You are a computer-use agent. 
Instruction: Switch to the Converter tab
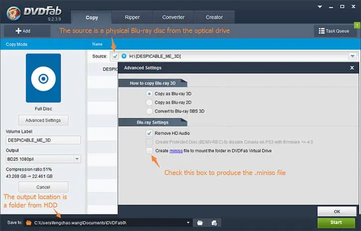173,17
